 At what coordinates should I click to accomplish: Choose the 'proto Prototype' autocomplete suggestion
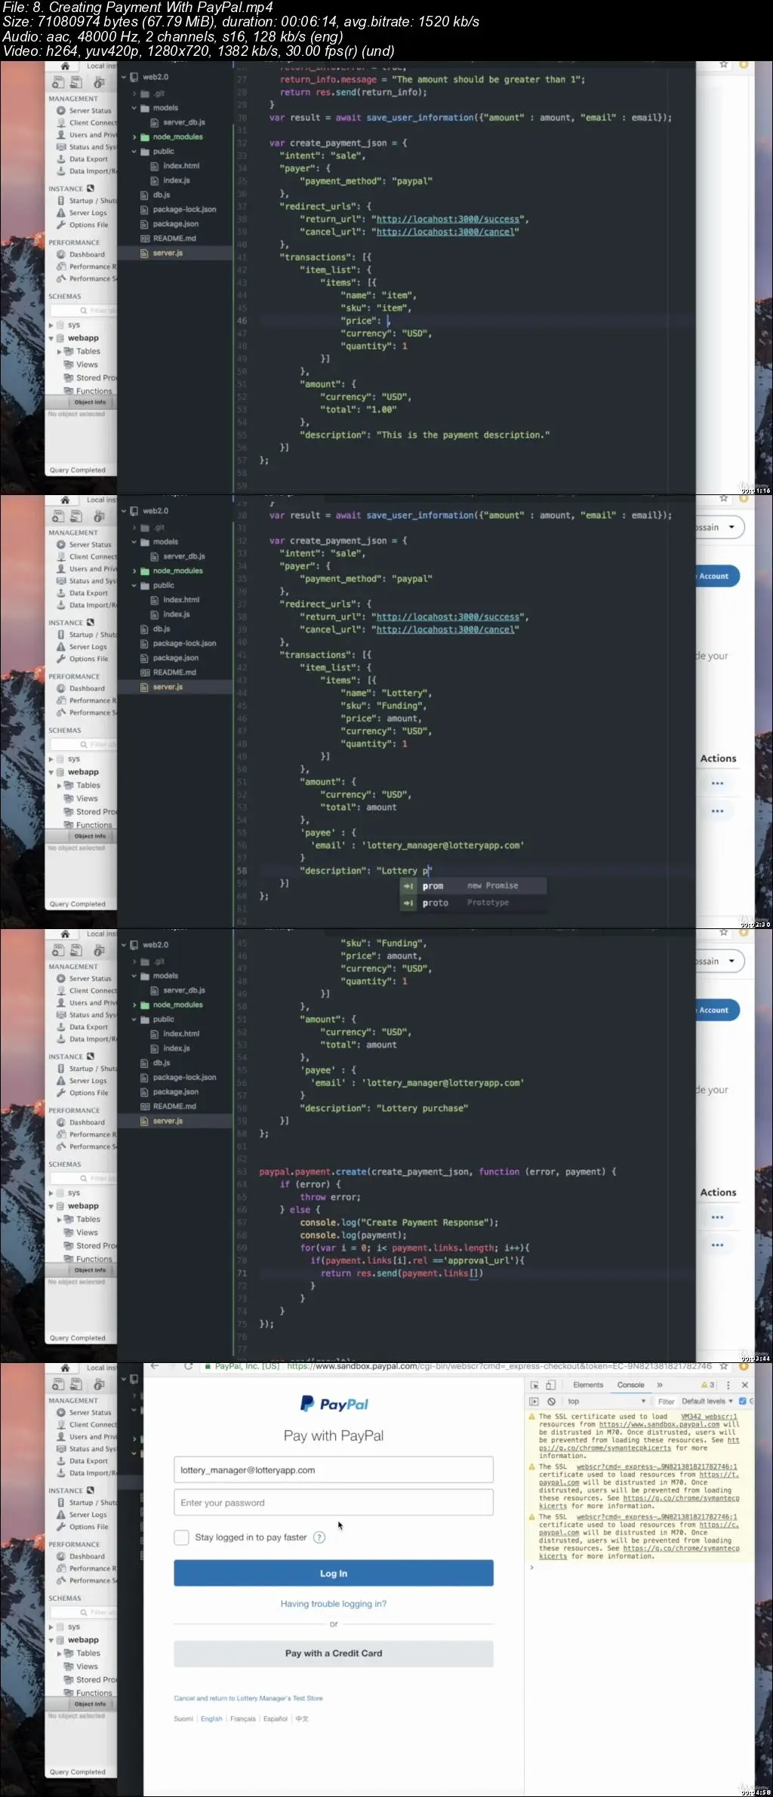(x=473, y=903)
